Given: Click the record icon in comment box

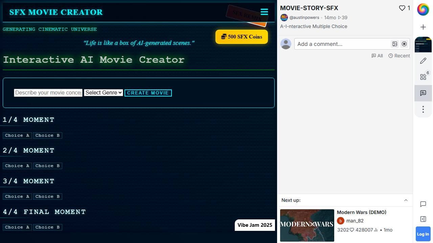Looking at the screenshot, I should [x=404, y=44].
